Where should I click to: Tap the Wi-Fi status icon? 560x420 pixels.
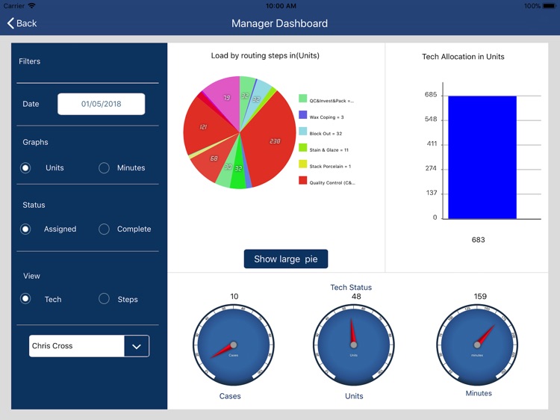[32, 6]
